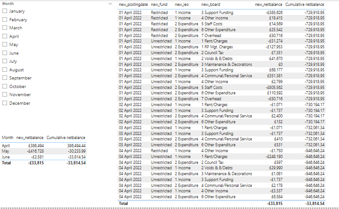The image size is (339, 209).
Task: Click the -£248,190 netbalance cell
Action: tap(274, 157)
